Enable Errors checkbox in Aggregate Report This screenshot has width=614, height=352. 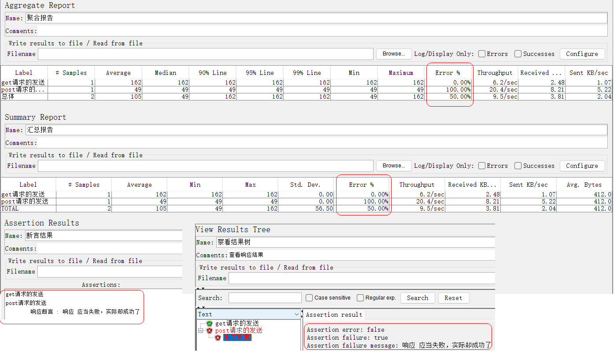click(482, 54)
